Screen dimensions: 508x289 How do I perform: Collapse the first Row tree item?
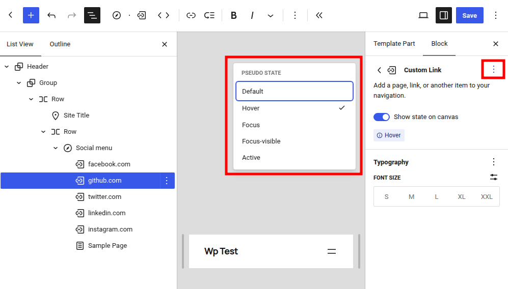(x=31, y=99)
